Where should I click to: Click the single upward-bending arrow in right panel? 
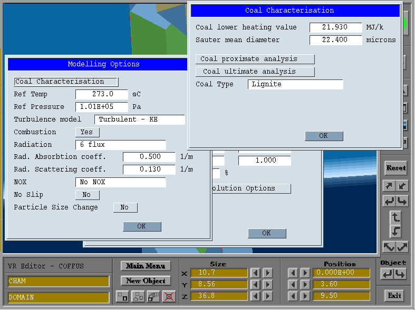coord(395,217)
